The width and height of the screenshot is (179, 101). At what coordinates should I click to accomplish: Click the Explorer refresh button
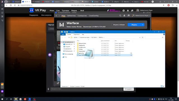(143, 37)
